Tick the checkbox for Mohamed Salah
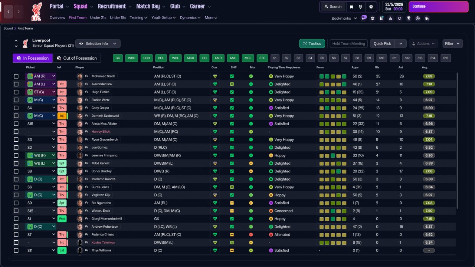This screenshot has height=267, width=475. click(16, 76)
